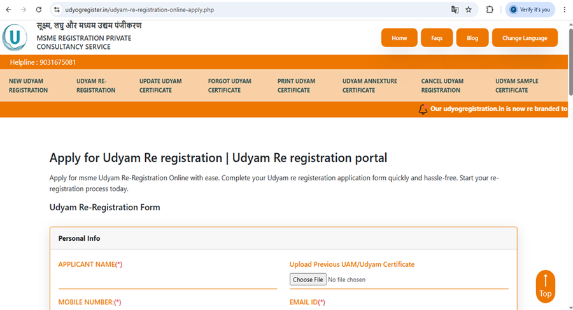This screenshot has height=310, width=573.
Task: Click 'Upload Previous UAM/Udyam Certificate' label
Action: click(x=352, y=264)
